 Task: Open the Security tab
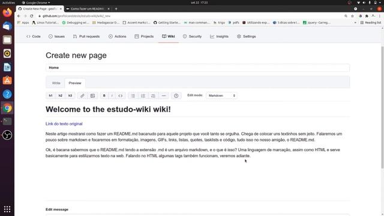(192, 36)
